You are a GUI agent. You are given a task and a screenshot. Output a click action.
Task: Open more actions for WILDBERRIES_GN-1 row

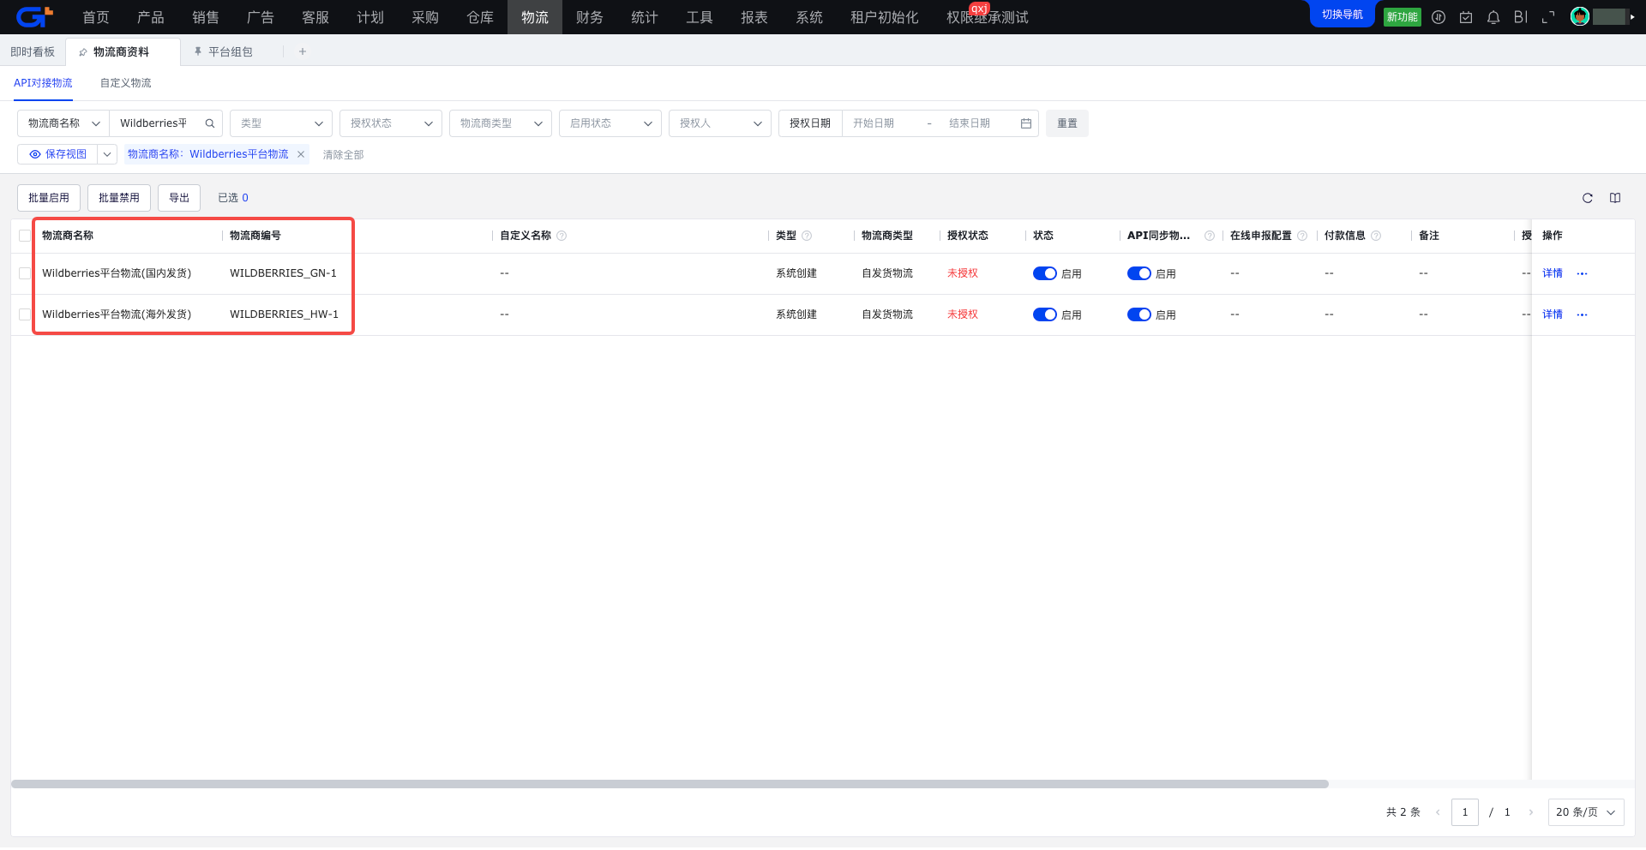1583,273
